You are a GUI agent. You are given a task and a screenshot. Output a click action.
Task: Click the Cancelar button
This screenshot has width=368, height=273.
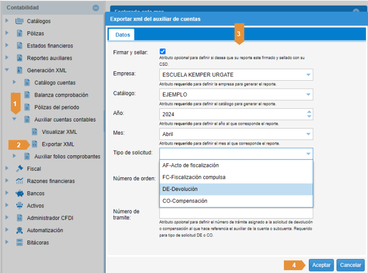pyautogui.click(x=350, y=265)
